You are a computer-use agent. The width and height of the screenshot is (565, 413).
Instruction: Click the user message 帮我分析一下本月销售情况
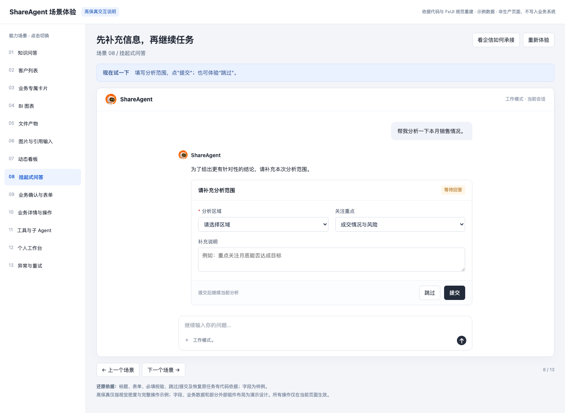432,131
